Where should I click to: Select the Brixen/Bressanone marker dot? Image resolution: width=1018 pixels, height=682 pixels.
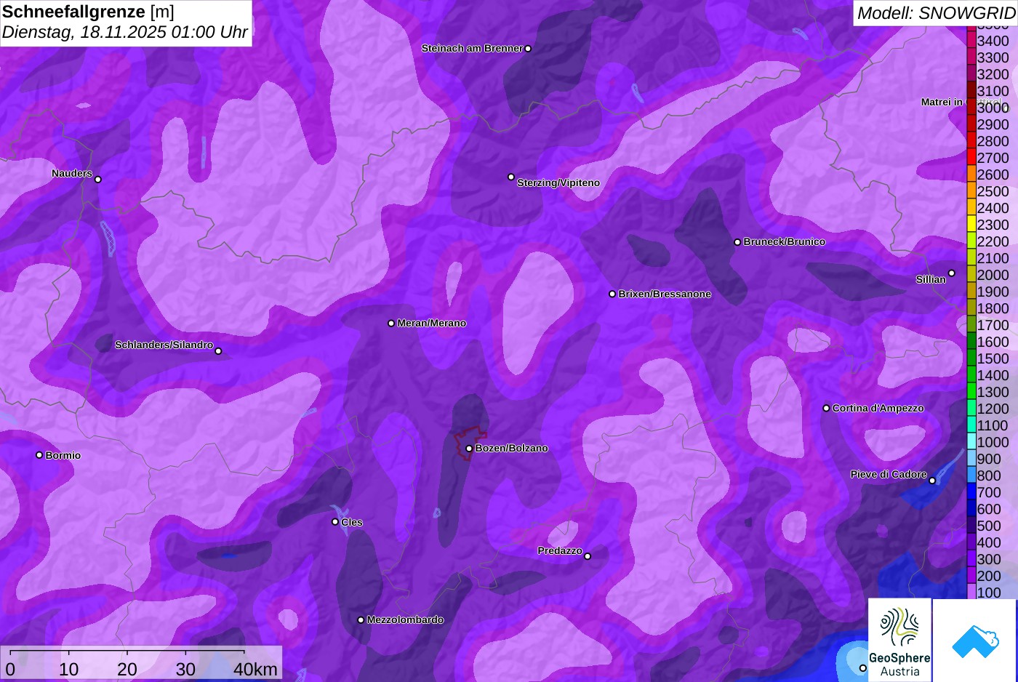[612, 294]
